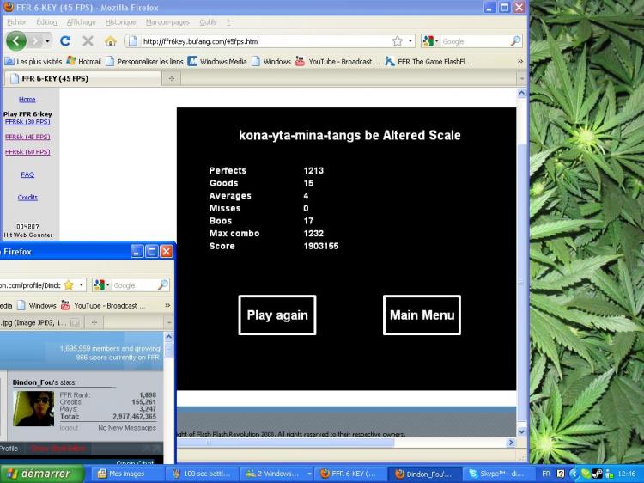This screenshot has width=644, height=483.
Task: Click the Play again button
Action: [277, 315]
